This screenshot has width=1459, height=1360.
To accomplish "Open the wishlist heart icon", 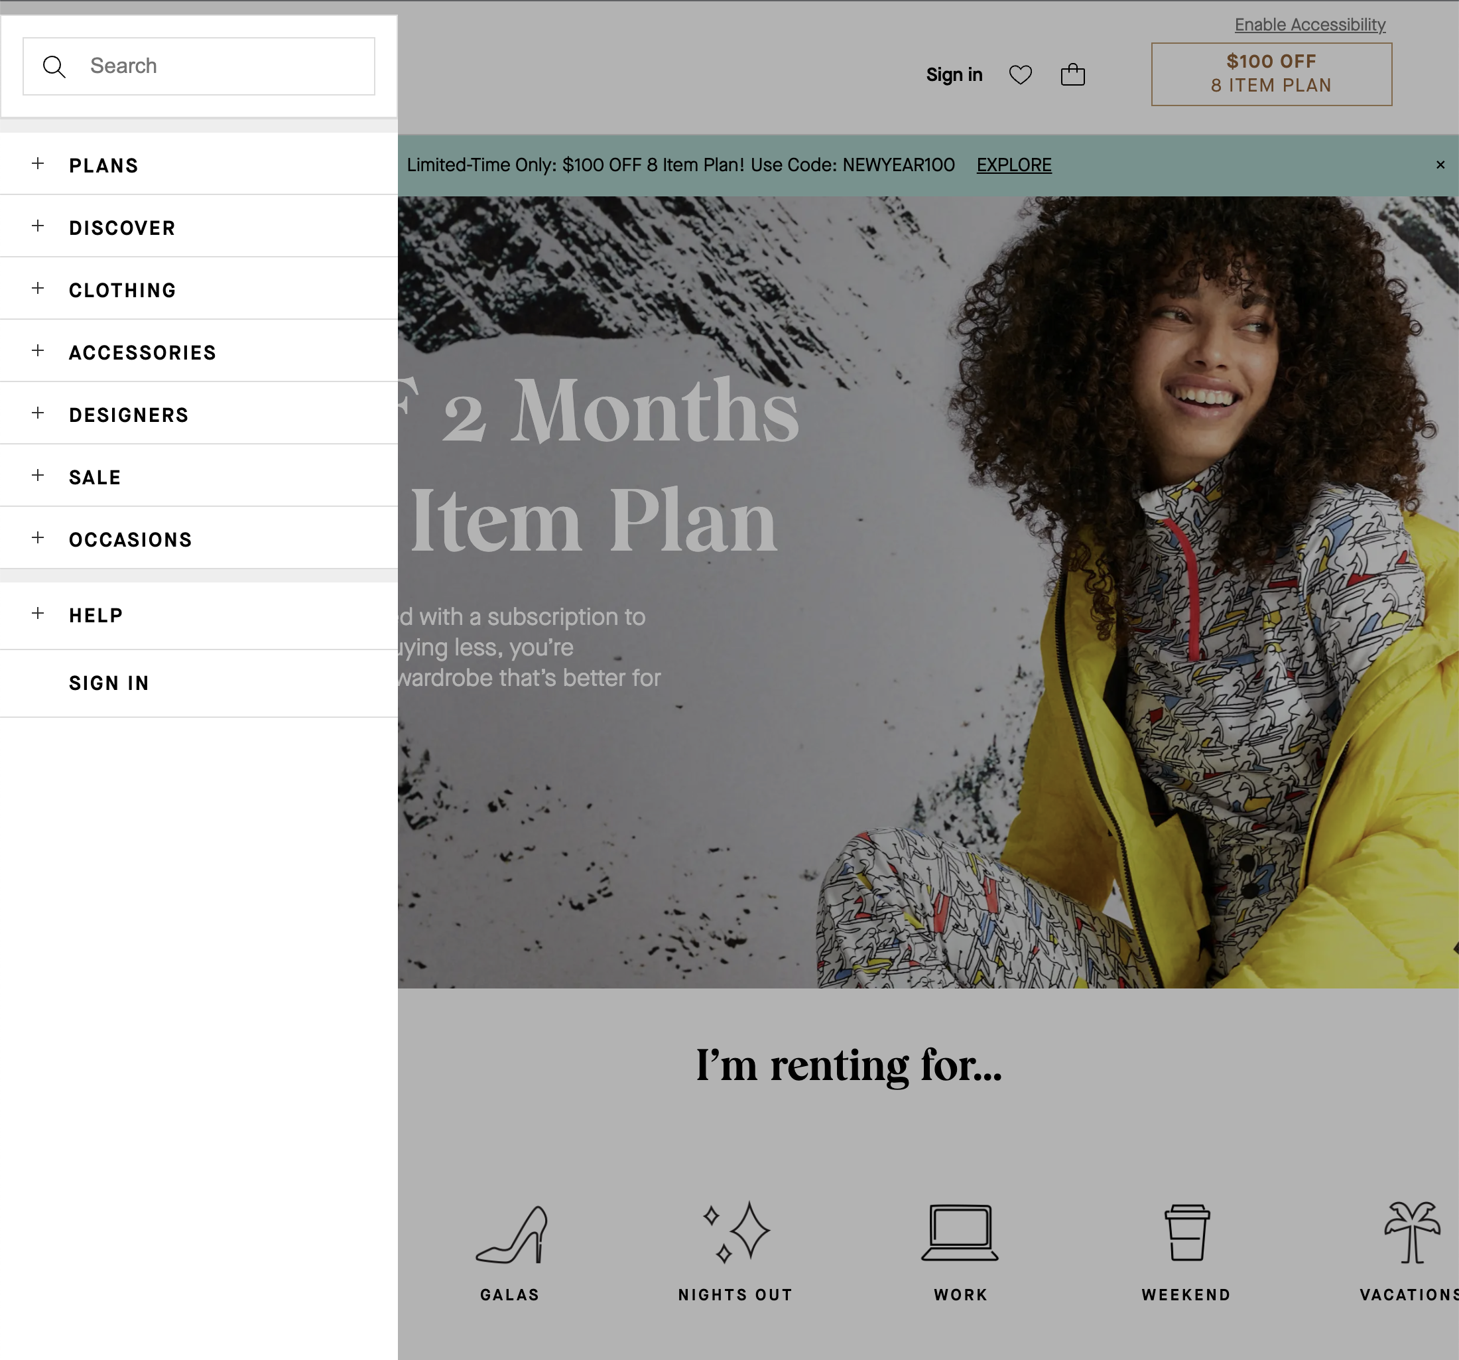I will pyautogui.click(x=1021, y=74).
